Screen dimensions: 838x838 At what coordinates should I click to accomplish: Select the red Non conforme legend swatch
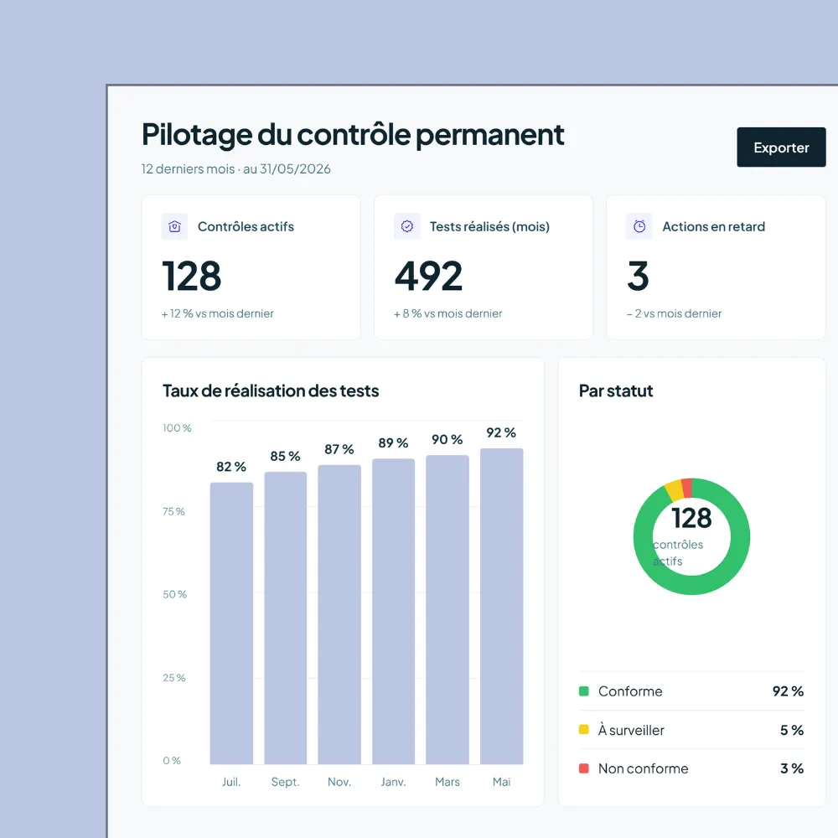(x=583, y=768)
